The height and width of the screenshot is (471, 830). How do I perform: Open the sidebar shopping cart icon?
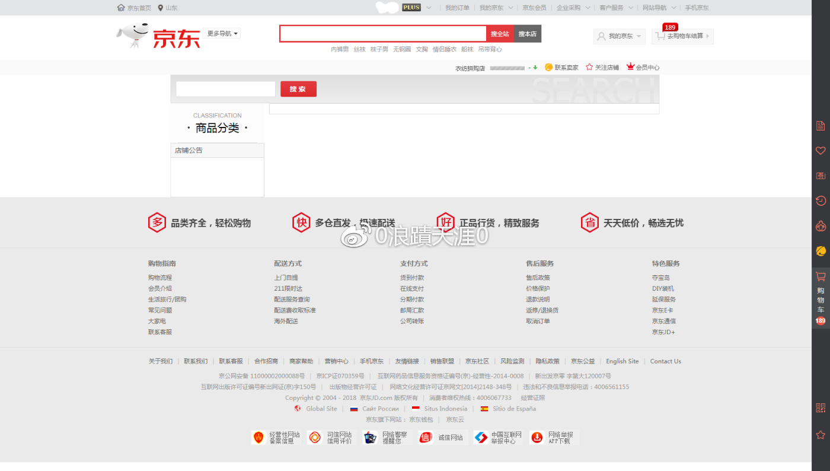(821, 276)
